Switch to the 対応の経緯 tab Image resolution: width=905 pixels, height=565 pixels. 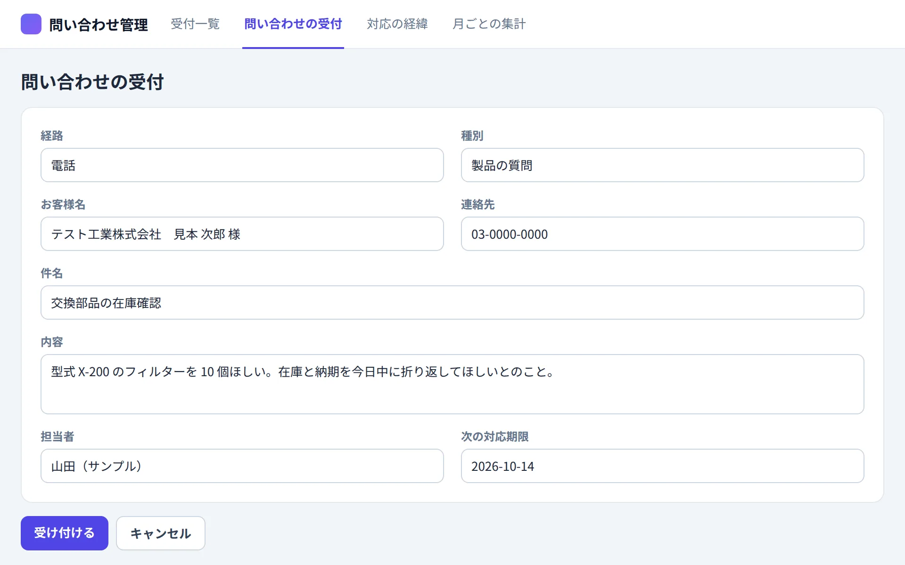click(x=397, y=24)
